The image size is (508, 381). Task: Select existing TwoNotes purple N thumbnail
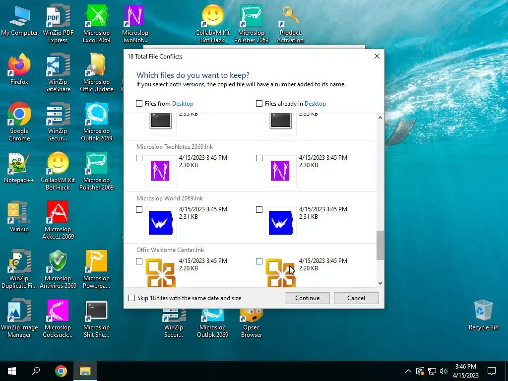tap(281, 171)
